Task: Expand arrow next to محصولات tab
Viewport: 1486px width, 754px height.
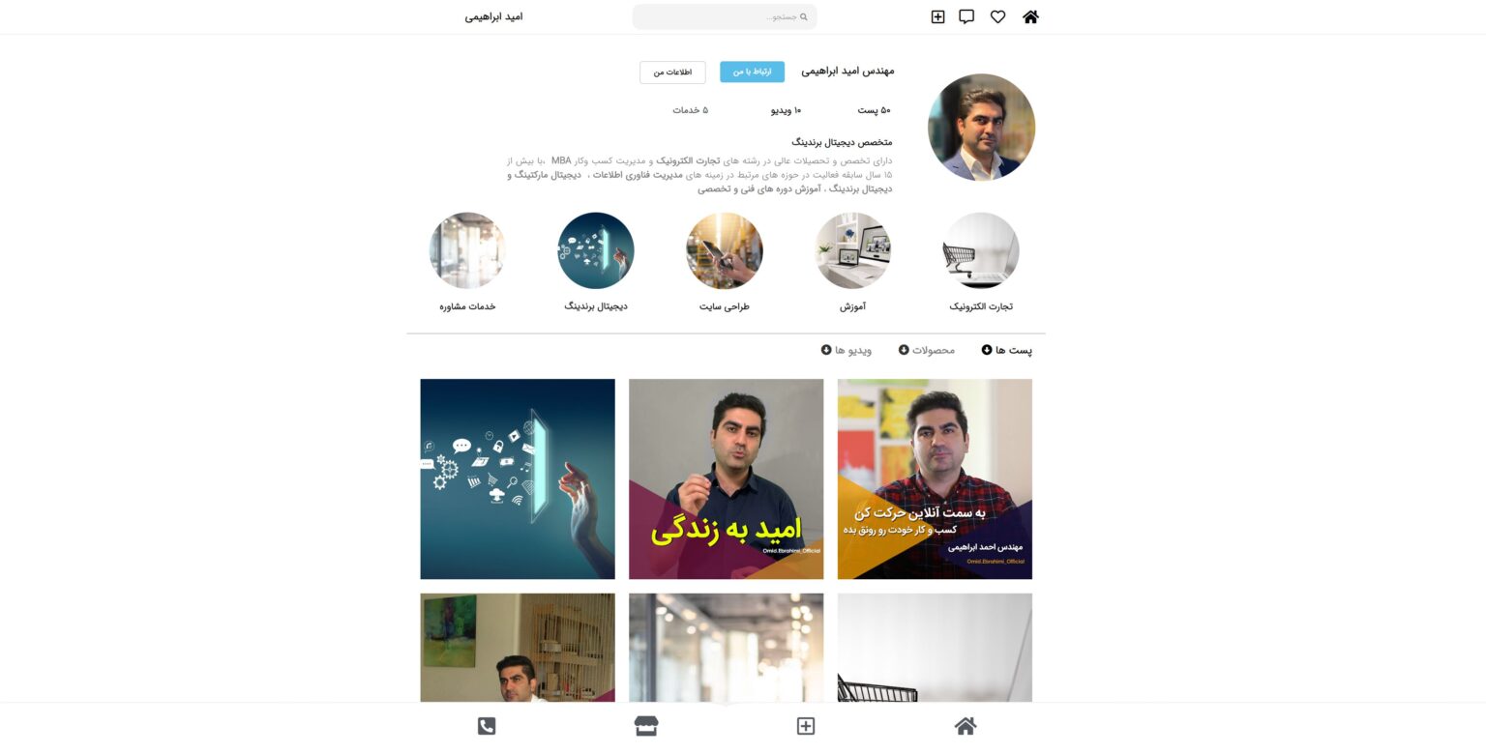Action: pos(904,350)
